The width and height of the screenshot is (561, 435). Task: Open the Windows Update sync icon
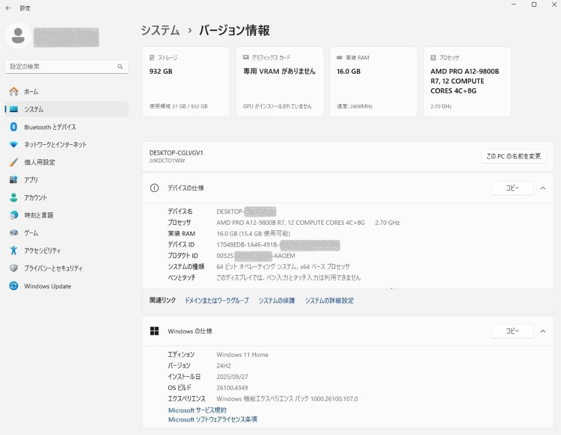click(14, 286)
